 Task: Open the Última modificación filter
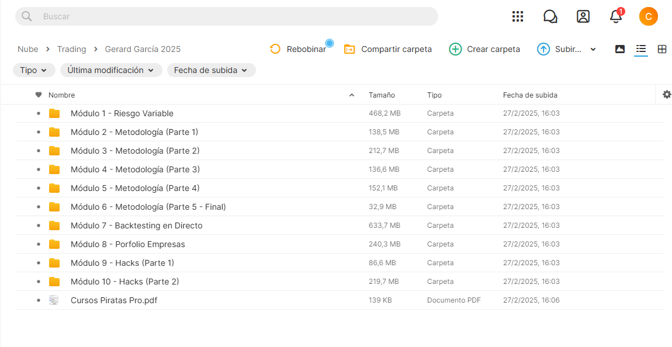pos(111,70)
